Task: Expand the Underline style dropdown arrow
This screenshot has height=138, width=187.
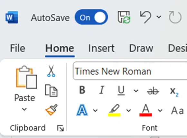Action: click(x=136, y=91)
